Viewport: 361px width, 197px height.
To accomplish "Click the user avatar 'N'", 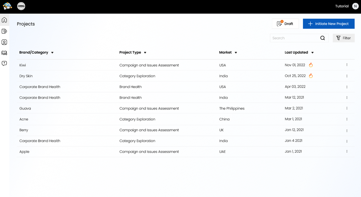I will point(355,6).
